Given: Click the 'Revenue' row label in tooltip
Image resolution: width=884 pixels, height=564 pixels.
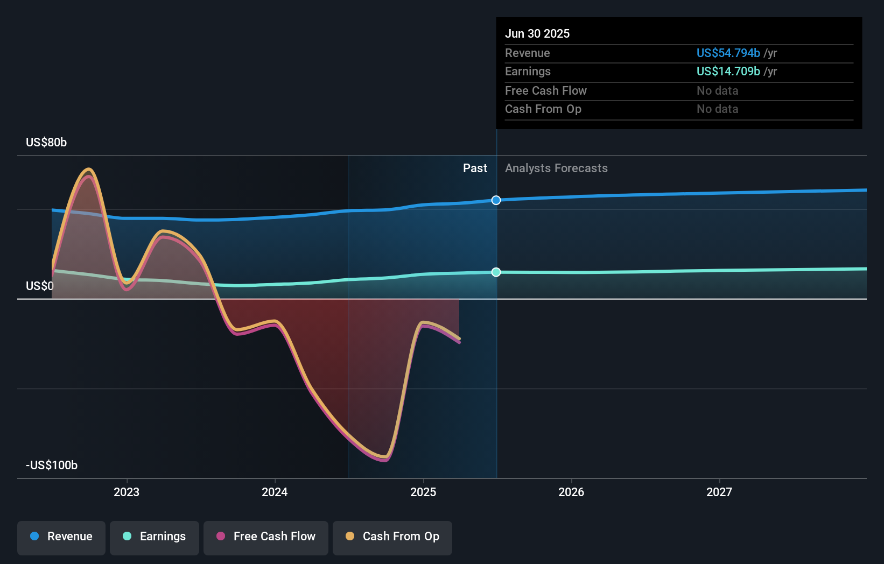Looking at the screenshot, I should (528, 53).
